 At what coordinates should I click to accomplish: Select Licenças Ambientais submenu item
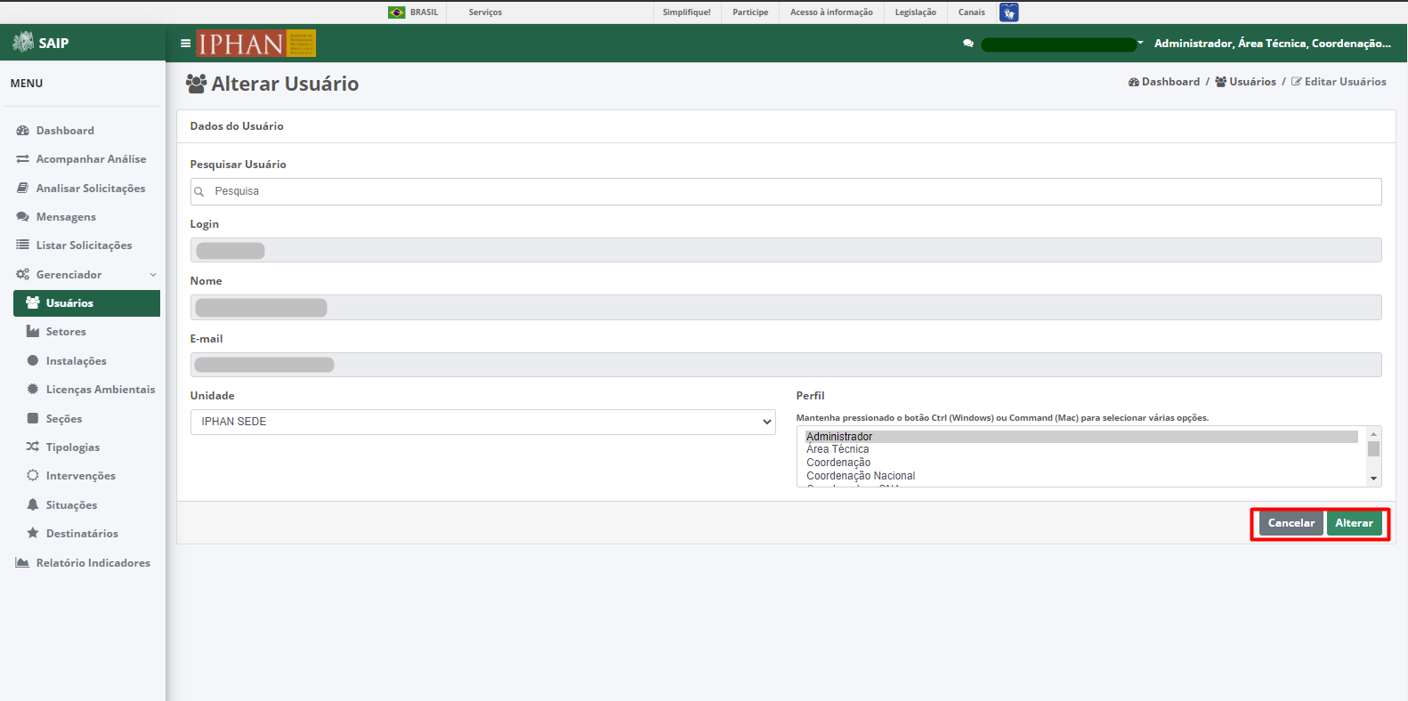point(101,390)
